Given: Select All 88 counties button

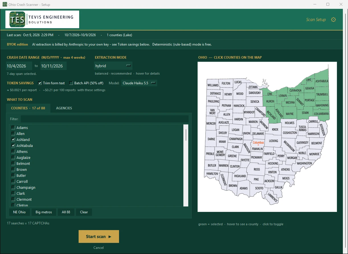Looking at the screenshot, I should 66,212.
